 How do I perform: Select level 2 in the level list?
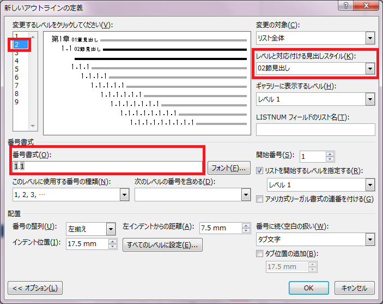pos(21,45)
